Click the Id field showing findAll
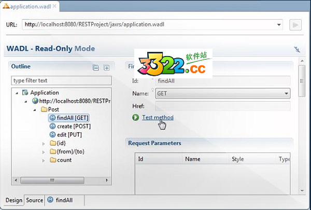311x210 pixels. [222, 81]
